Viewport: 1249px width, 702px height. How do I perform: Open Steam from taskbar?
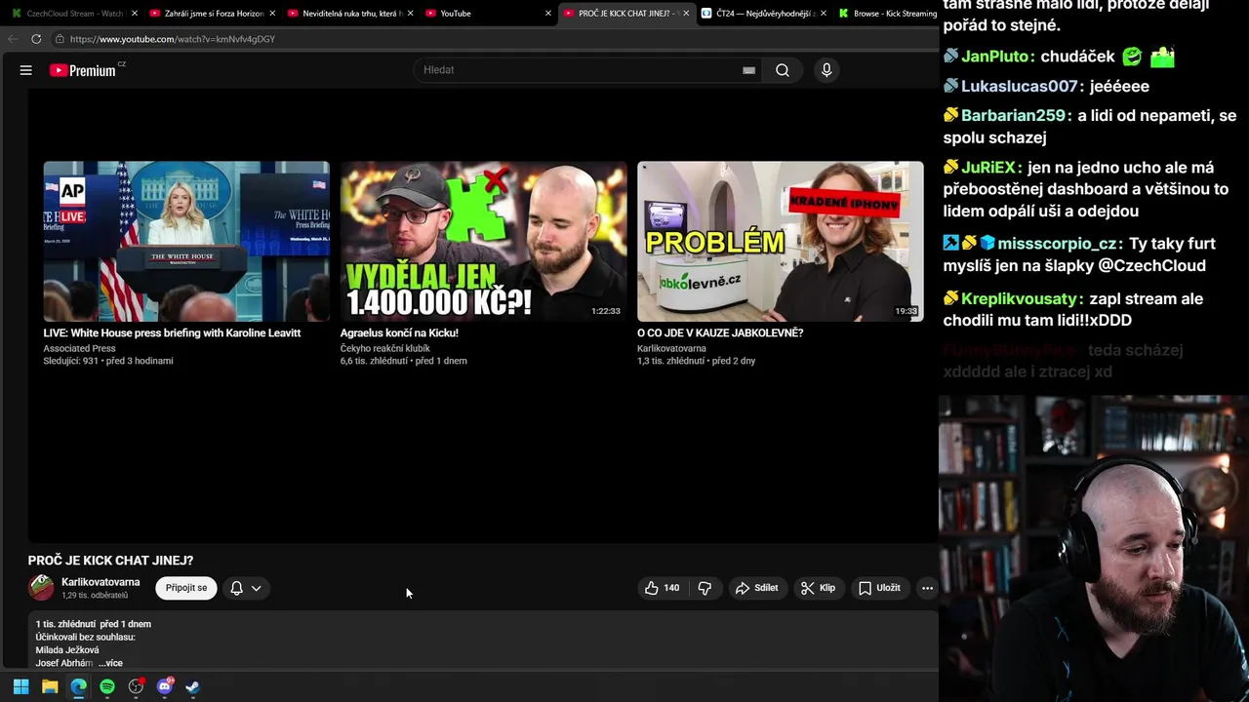pyautogui.click(x=193, y=686)
